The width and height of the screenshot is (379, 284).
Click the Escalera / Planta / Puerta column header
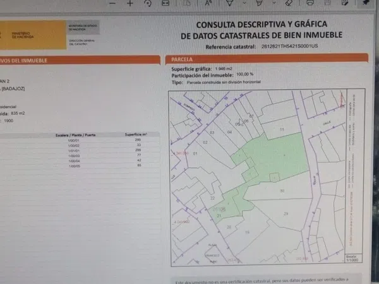(75, 135)
